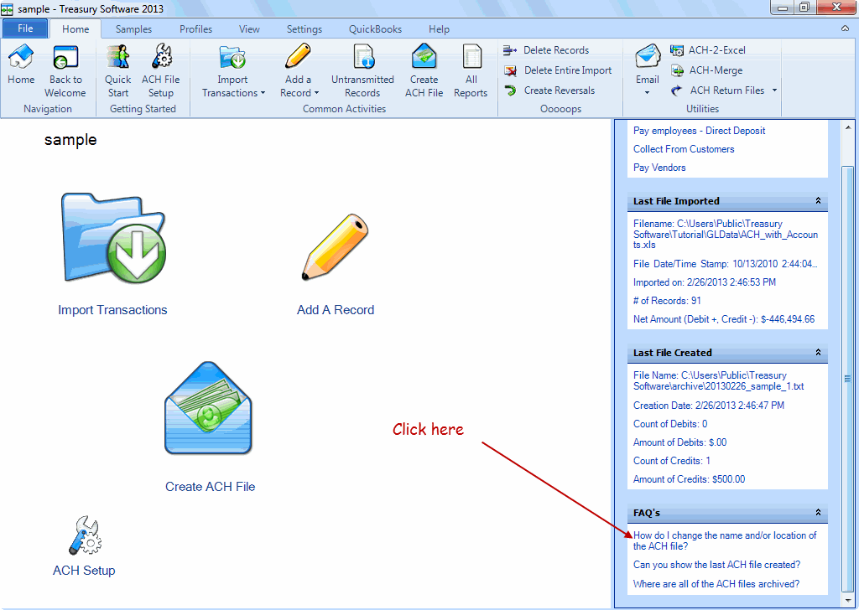Click 'Net Amount (Debit +, Credit -)' line

point(724,319)
